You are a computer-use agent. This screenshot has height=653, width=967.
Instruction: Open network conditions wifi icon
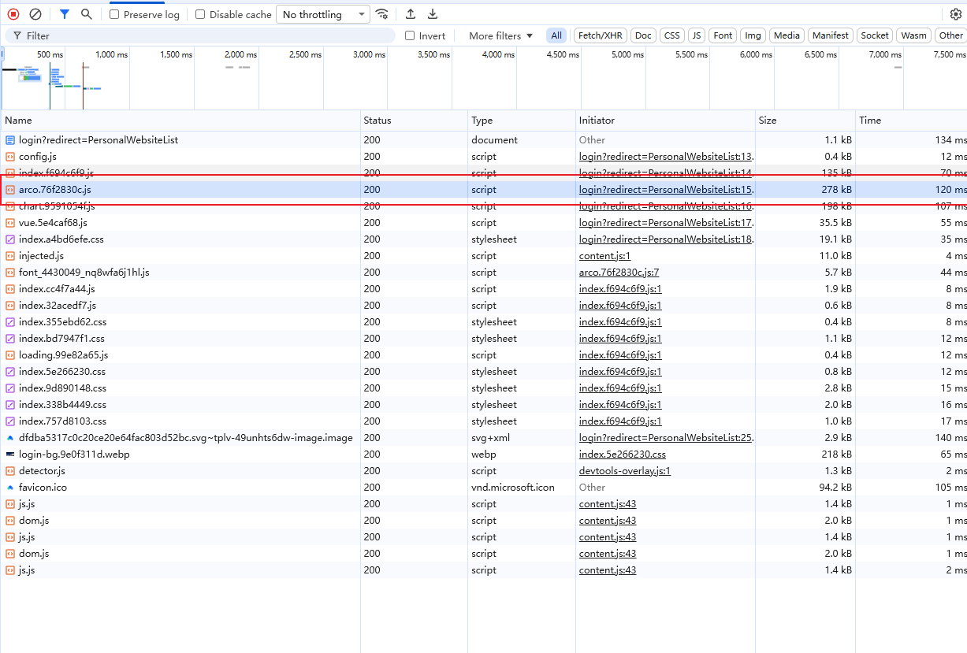point(382,14)
